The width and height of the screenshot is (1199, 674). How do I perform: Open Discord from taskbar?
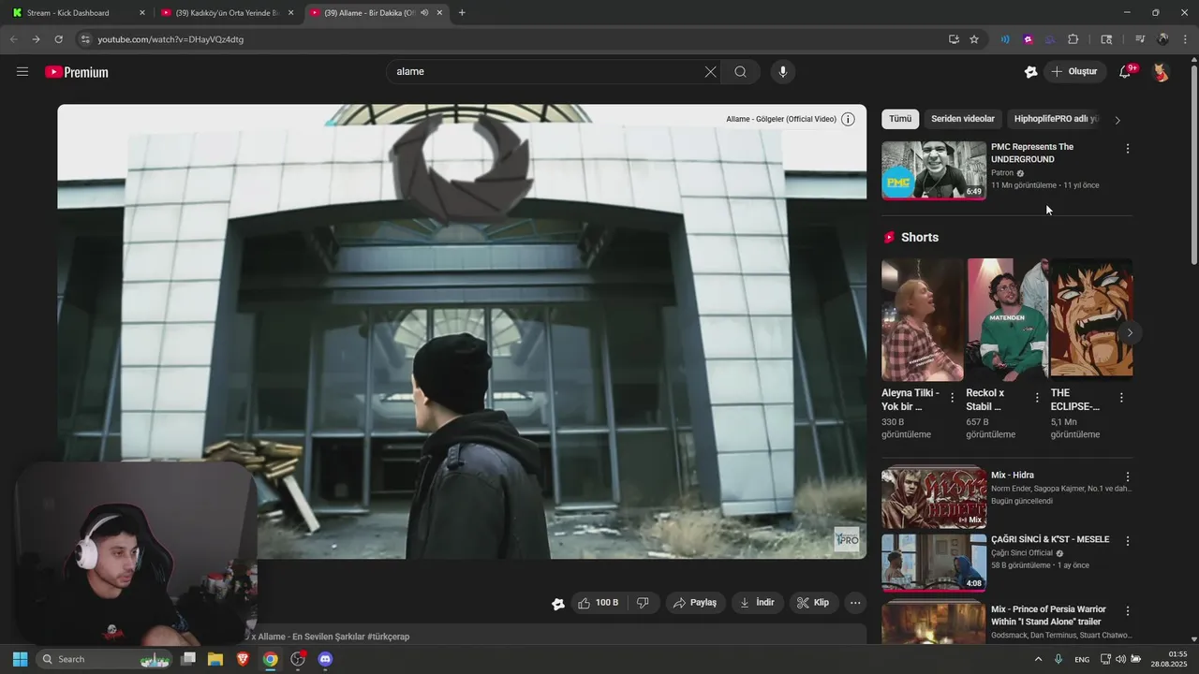(x=325, y=659)
